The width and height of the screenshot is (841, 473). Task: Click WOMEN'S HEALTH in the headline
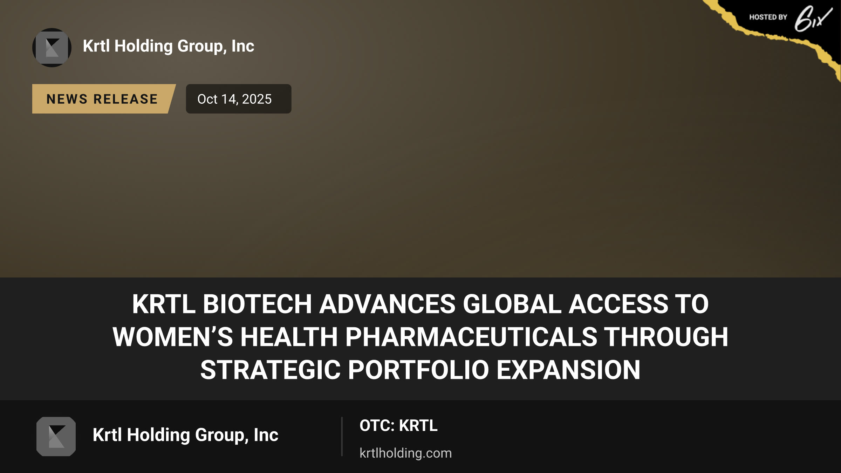tap(225, 337)
